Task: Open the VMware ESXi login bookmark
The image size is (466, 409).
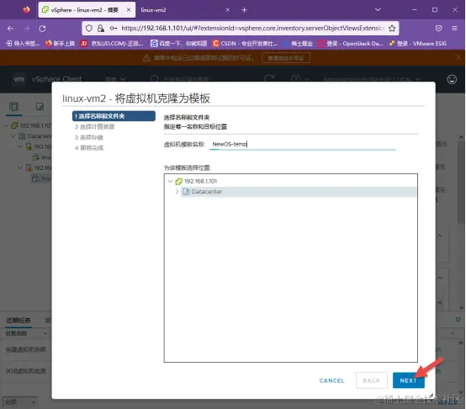Action: click(417, 44)
